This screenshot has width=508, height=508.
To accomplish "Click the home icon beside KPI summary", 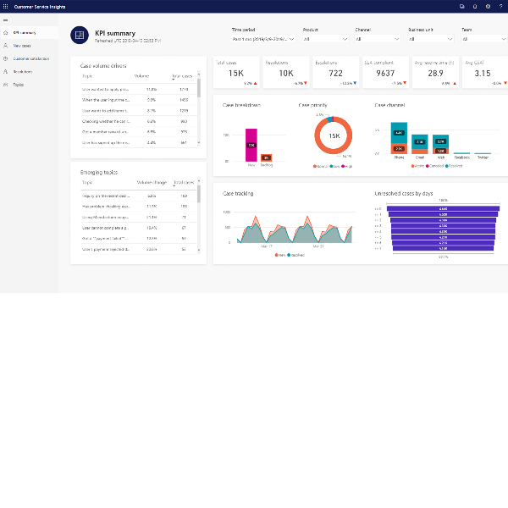I will click(x=5, y=32).
